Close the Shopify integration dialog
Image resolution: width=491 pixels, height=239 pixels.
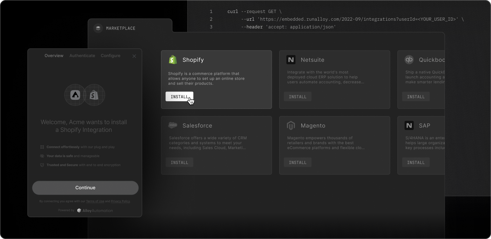point(134,56)
